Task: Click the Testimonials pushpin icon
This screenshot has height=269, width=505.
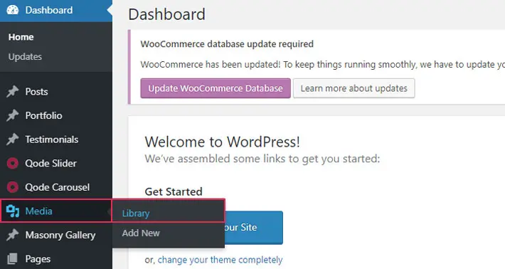Action: point(13,139)
